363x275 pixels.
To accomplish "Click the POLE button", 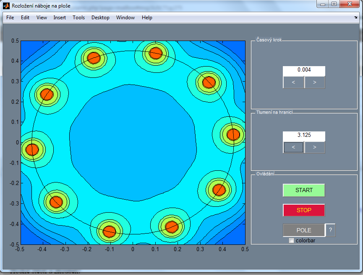I will 303,230.
